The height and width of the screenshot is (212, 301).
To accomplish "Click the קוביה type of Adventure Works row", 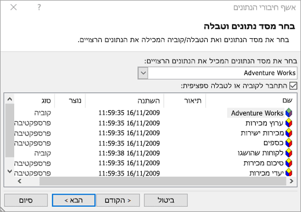I will pos(43,113).
